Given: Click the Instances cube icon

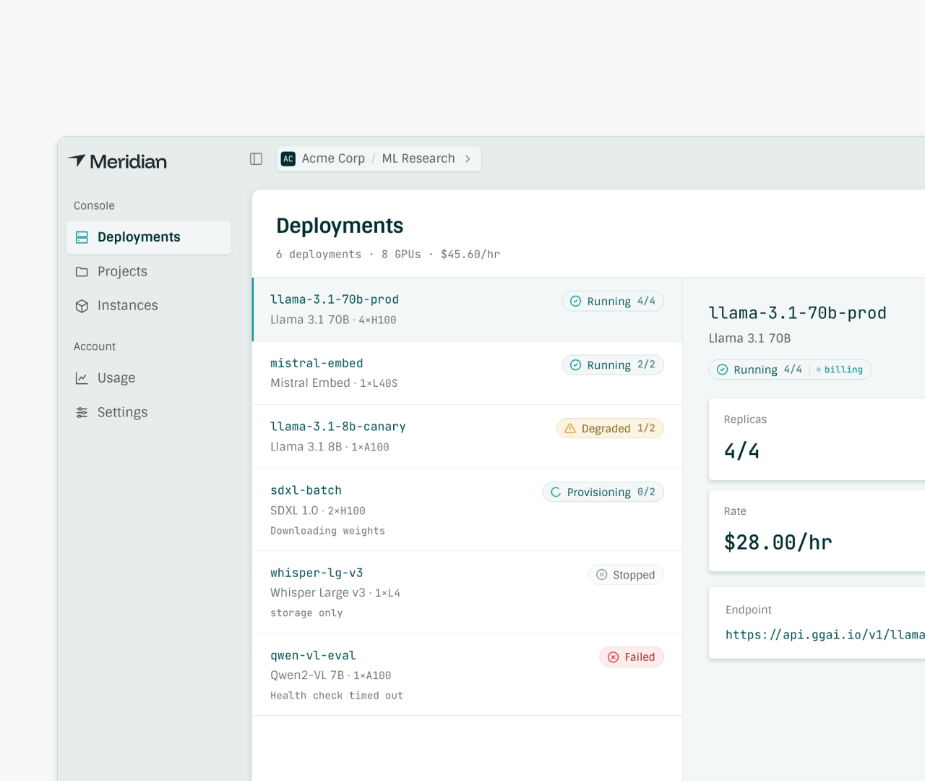Looking at the screenshot, I should [82, 306].
